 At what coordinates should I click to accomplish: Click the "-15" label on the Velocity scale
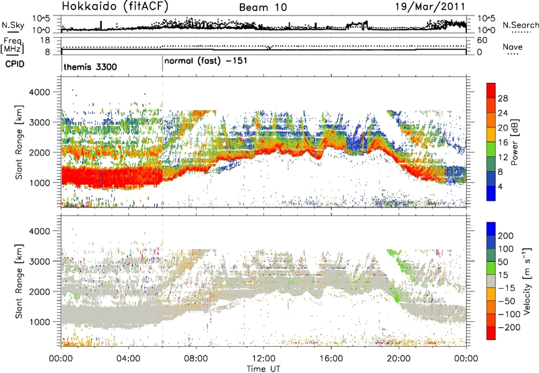pos(507,289)
